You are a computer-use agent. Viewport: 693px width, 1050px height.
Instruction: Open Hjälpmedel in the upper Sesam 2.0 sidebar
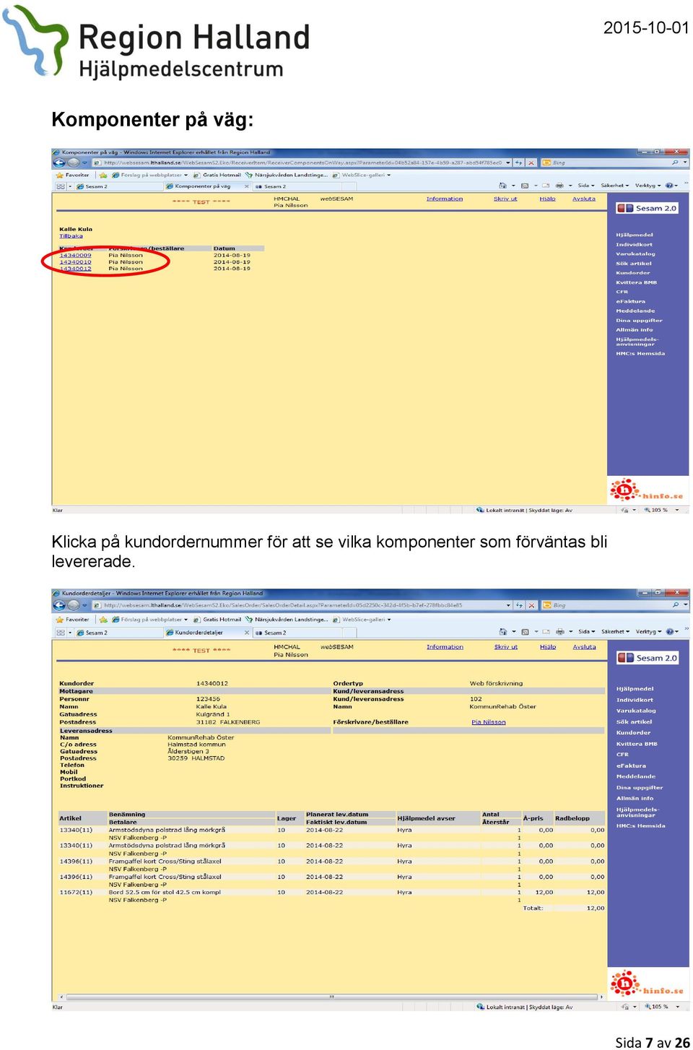coord(634,235)
